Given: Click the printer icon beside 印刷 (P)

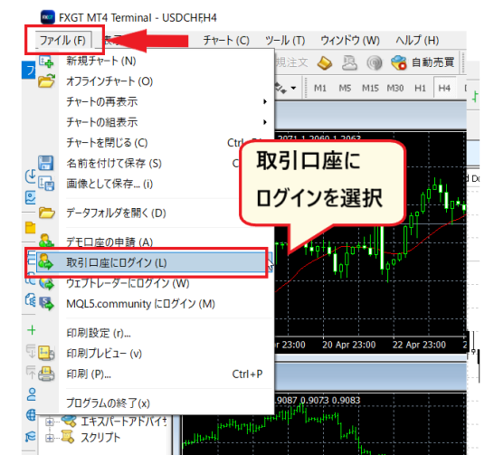Looking at the screenshot, I should click(46, 374).
